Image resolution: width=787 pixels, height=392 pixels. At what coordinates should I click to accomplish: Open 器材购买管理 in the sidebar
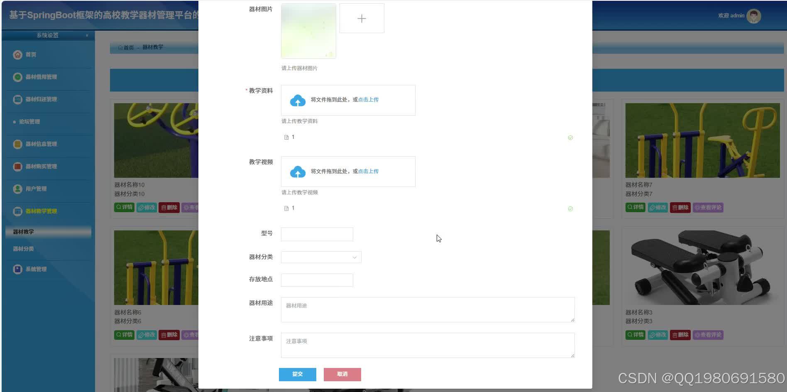pyautogui.click(x=17, y=167)
